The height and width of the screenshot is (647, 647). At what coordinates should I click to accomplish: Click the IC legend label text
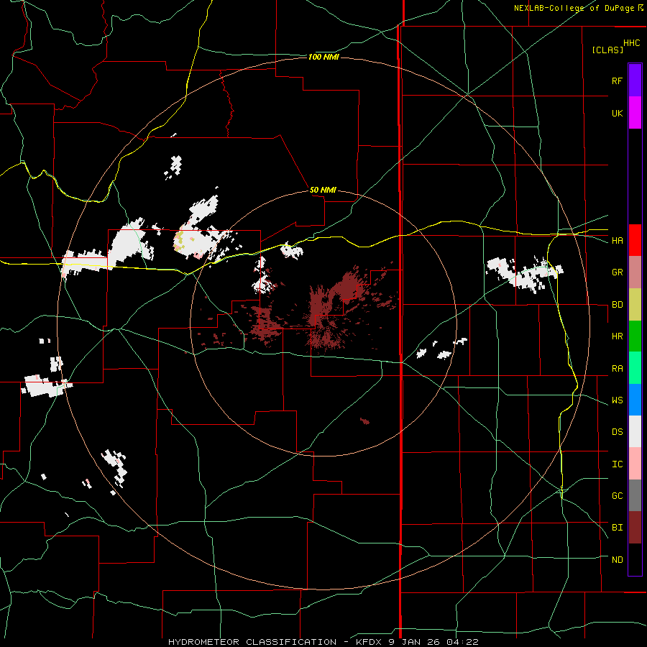618,464
